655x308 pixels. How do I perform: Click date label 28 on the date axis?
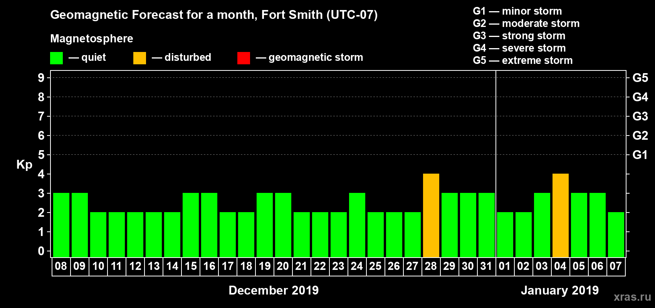[x=431, y=266]
